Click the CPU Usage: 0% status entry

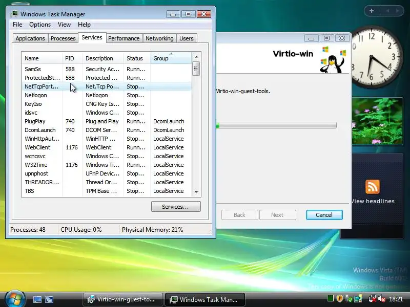81,230
